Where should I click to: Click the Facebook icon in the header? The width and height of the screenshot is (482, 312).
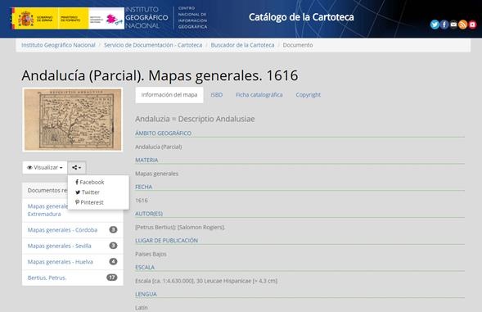[x=444, y=25]
